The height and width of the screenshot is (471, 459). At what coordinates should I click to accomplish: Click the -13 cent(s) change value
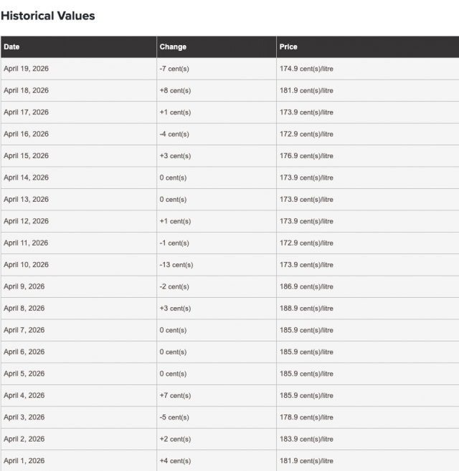tap(176, 265)
